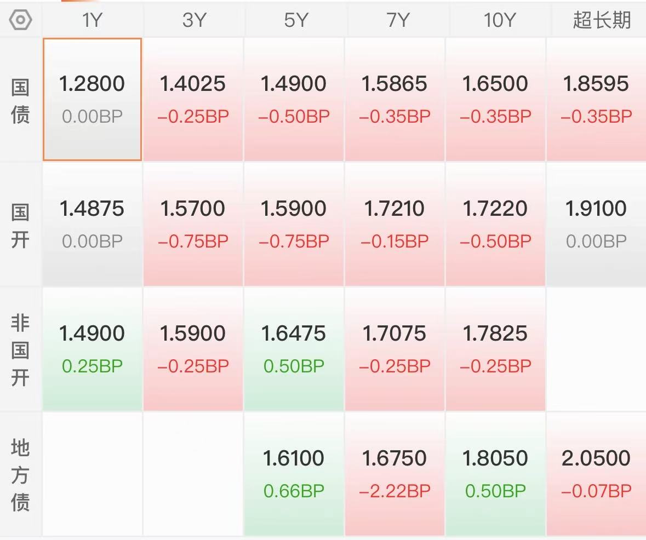This screenshot has height=540, width=646.
Task: Click the 国开 row label
Action: [21, 226]
